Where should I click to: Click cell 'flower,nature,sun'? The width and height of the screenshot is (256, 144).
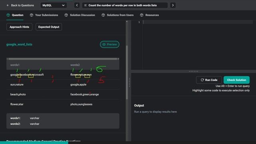coord(81,75)
